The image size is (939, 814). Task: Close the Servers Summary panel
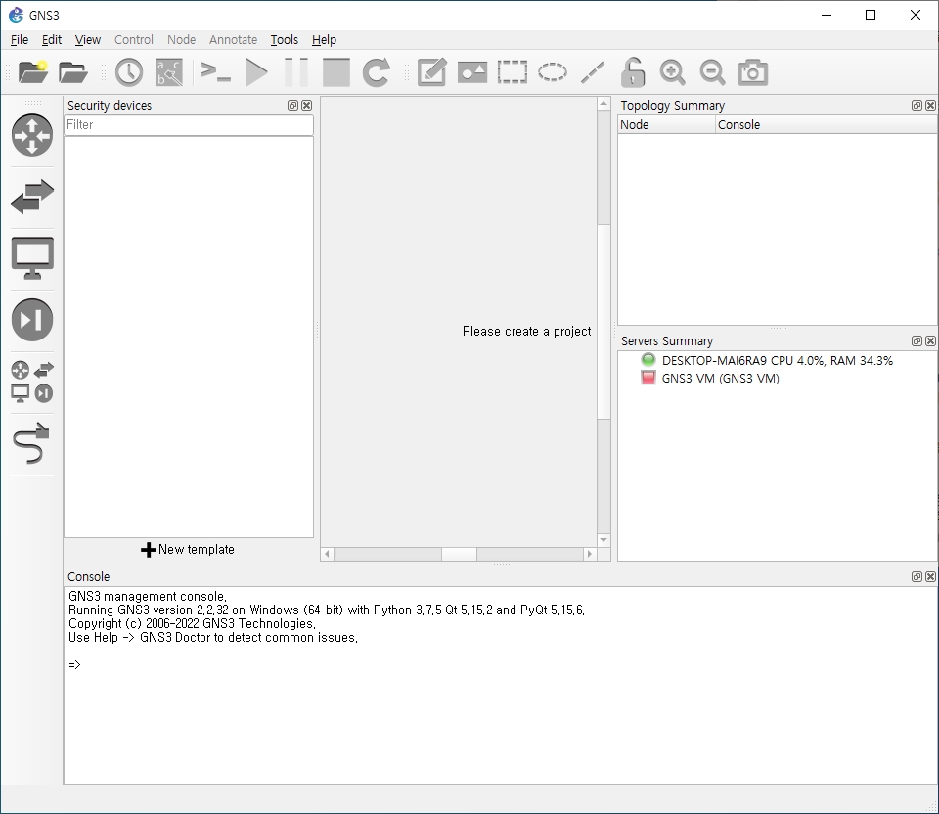coord(930,340)
